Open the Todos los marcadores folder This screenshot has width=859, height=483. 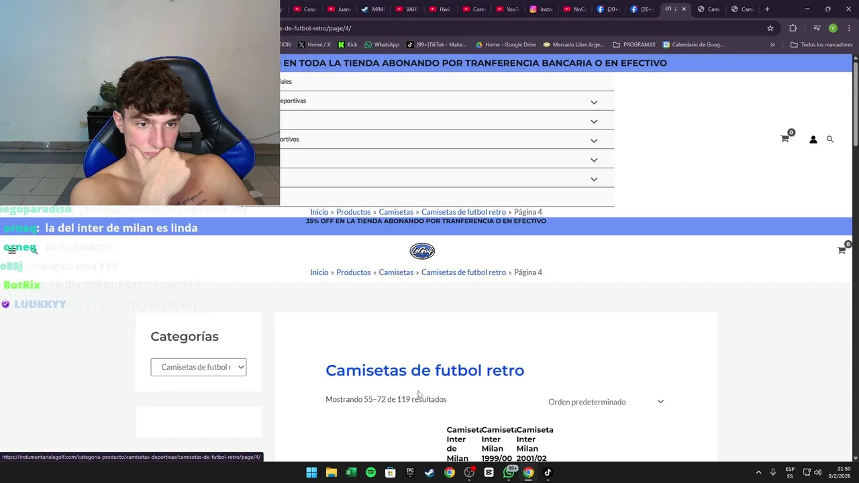pos(821,45)
